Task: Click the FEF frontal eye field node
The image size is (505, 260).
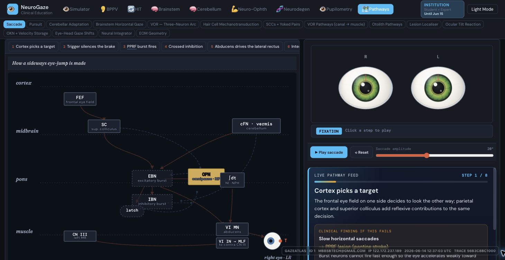Action: [80, 99]
